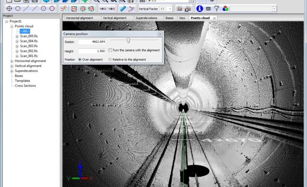This screenshot has height=187, width=307.
Task: Select the Over alignment radio button
Action: (x=80, y=59)
